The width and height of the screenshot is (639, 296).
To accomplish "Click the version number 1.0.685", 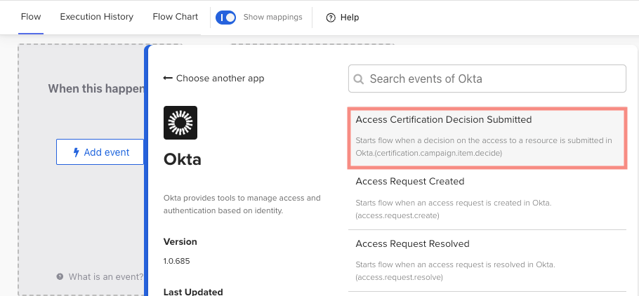I will (x=177, y=261).
